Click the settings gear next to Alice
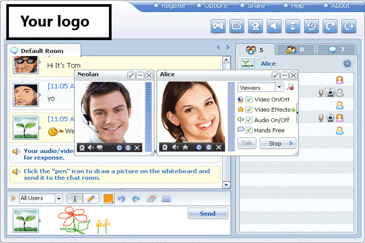365x243 pixels. (347, 64)
